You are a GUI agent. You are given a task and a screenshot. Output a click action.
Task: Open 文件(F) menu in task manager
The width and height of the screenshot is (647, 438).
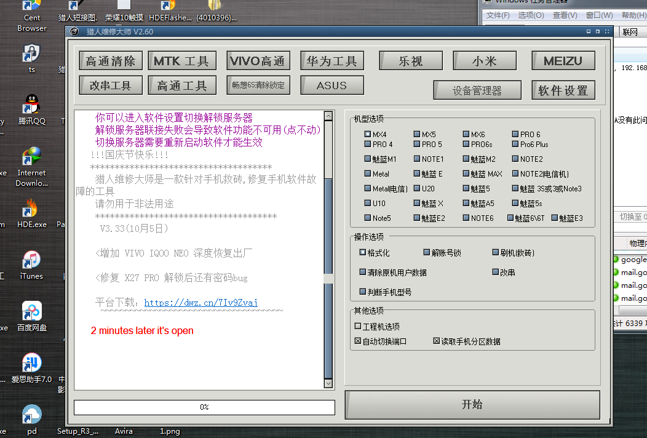(498, 15)
